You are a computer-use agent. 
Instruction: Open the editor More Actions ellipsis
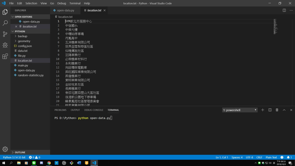click(x=291, y=10)
